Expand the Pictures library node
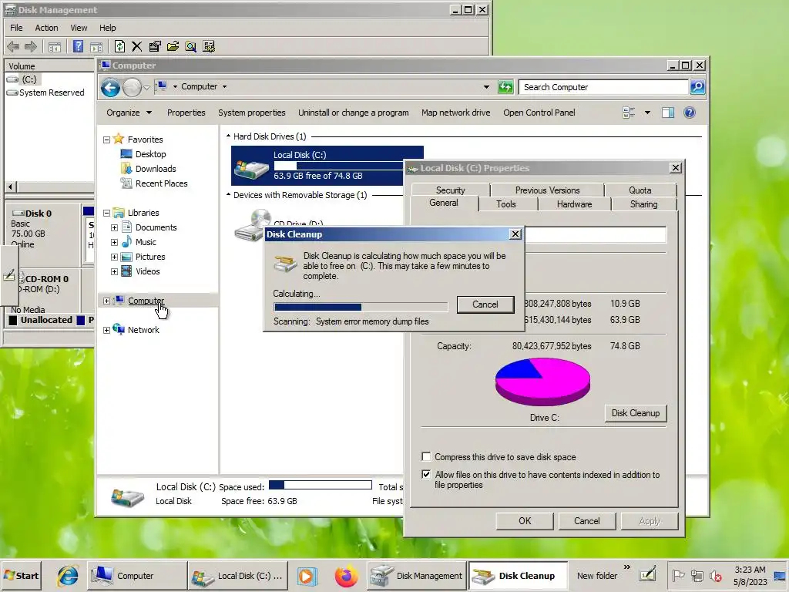The image size is (789, 592). coord(114,257)
